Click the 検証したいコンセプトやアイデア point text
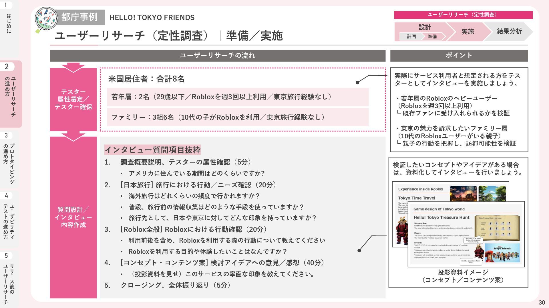This screenshot has height=308, width=549. point(458,169)
